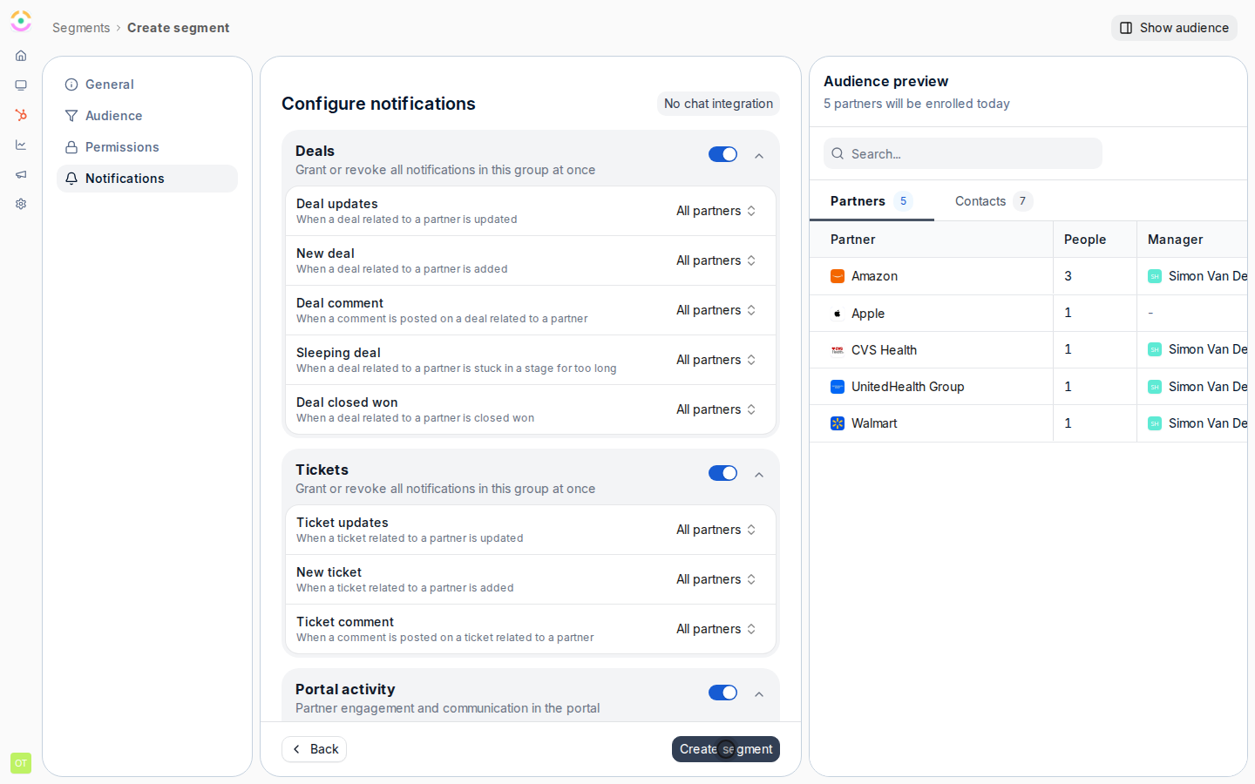This screenshot has width=1255, height=784.
Task: Open the Sleeping deal partner dropdown
Action: tap(716, 360)
